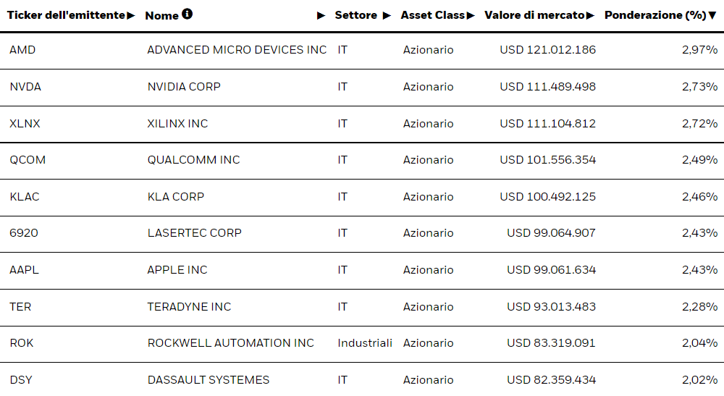Toggle Ponderazione (%) descending sort arrow
The height and width of the screenshot is (396, 724).
[713, 15]
